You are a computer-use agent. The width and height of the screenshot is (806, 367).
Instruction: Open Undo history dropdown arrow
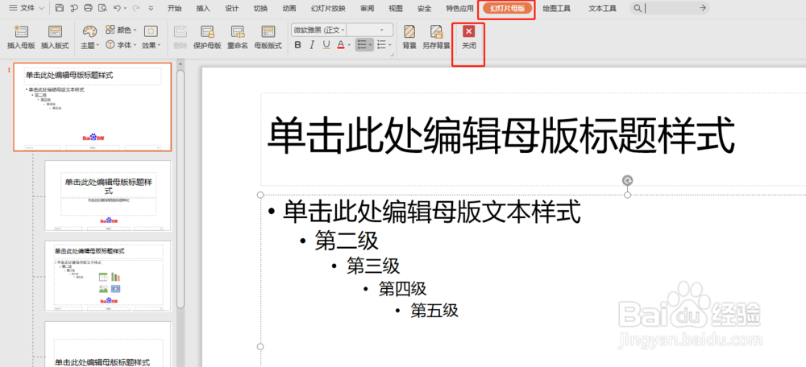click(x=126, y=8)
